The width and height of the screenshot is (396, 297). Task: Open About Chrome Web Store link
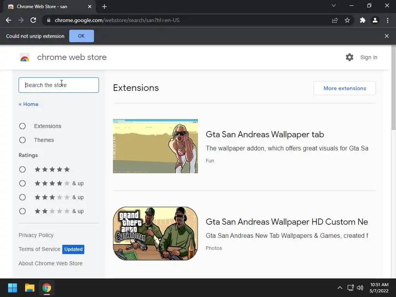(x=51, y=263)
